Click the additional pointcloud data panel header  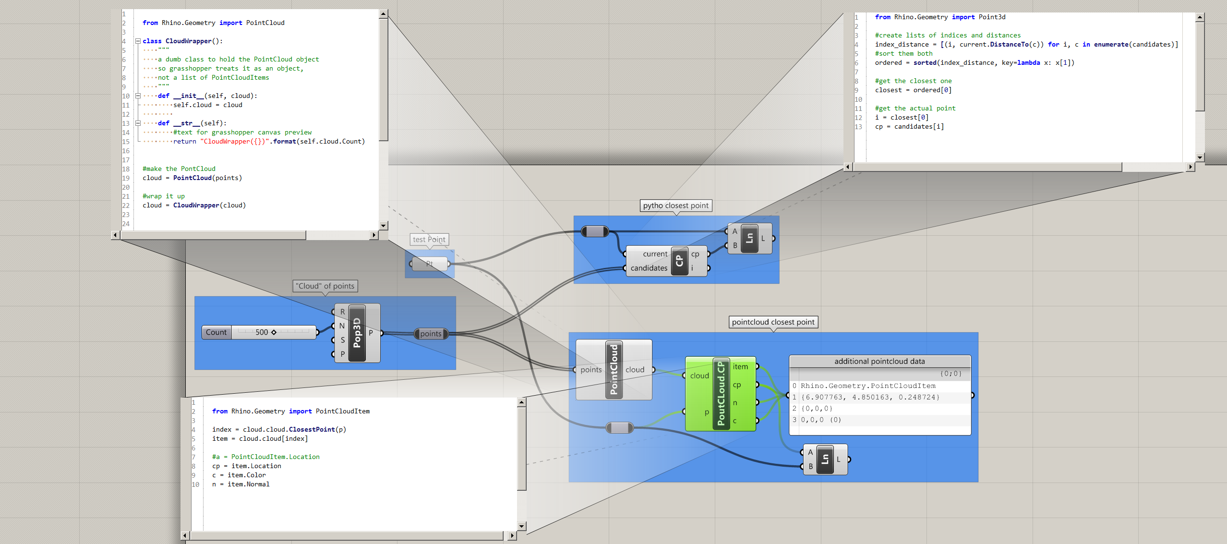(879, 362)
